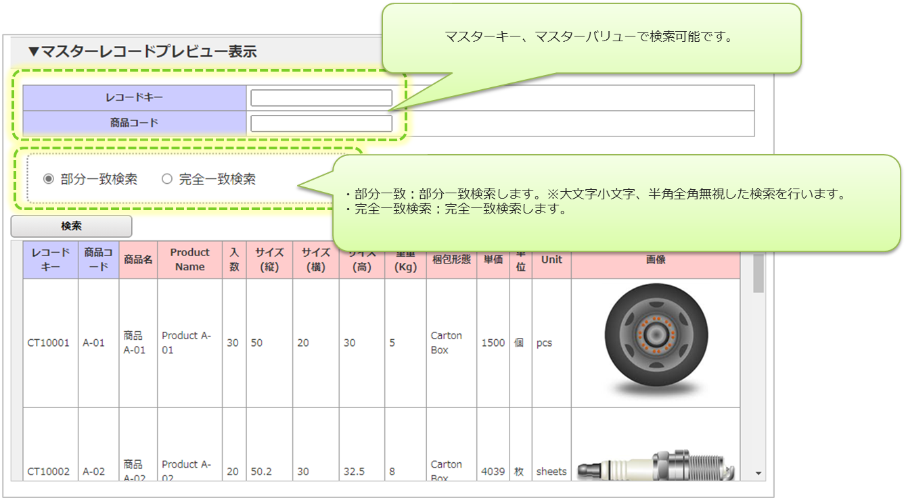
Task: Click the 単価 value 1500 cell
Action: click(493, 343)
